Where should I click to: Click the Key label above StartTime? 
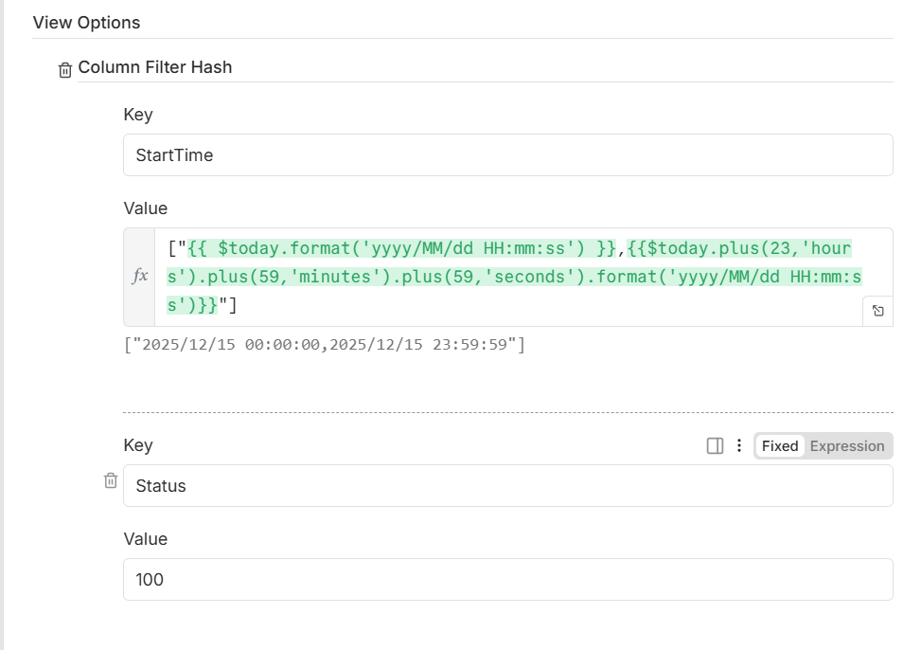tap(138, 115)
